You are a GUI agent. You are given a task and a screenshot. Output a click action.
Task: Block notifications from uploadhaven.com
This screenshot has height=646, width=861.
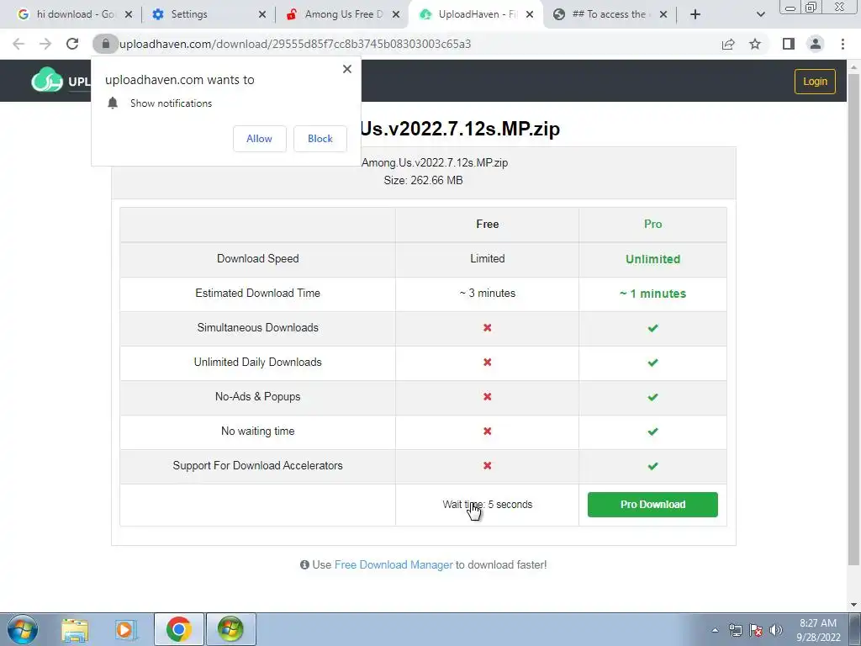320,139
